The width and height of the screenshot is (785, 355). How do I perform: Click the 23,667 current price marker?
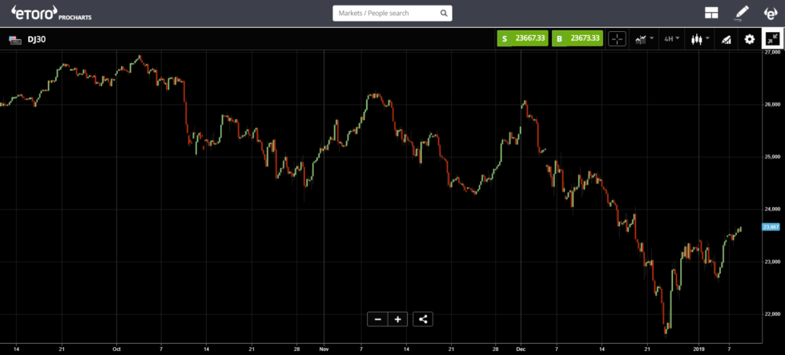[x=774, y=227]
